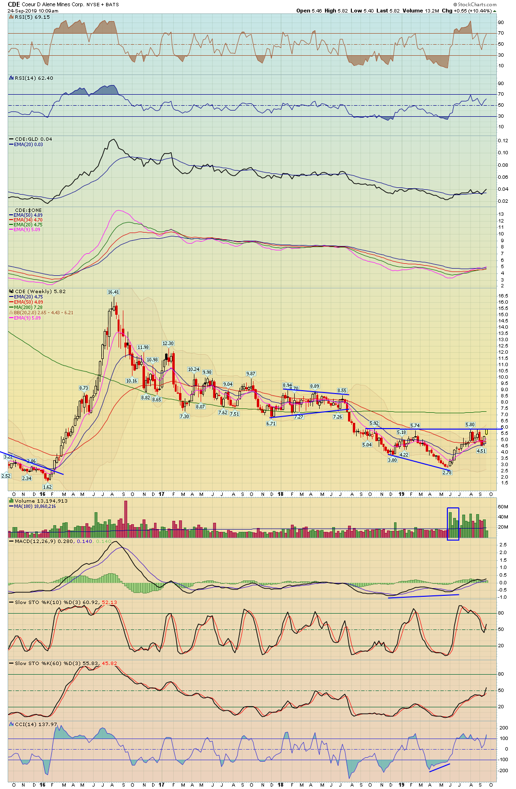Click the 9.87 price label
Viewport: 516px width, 789px height.
(251, 373)
